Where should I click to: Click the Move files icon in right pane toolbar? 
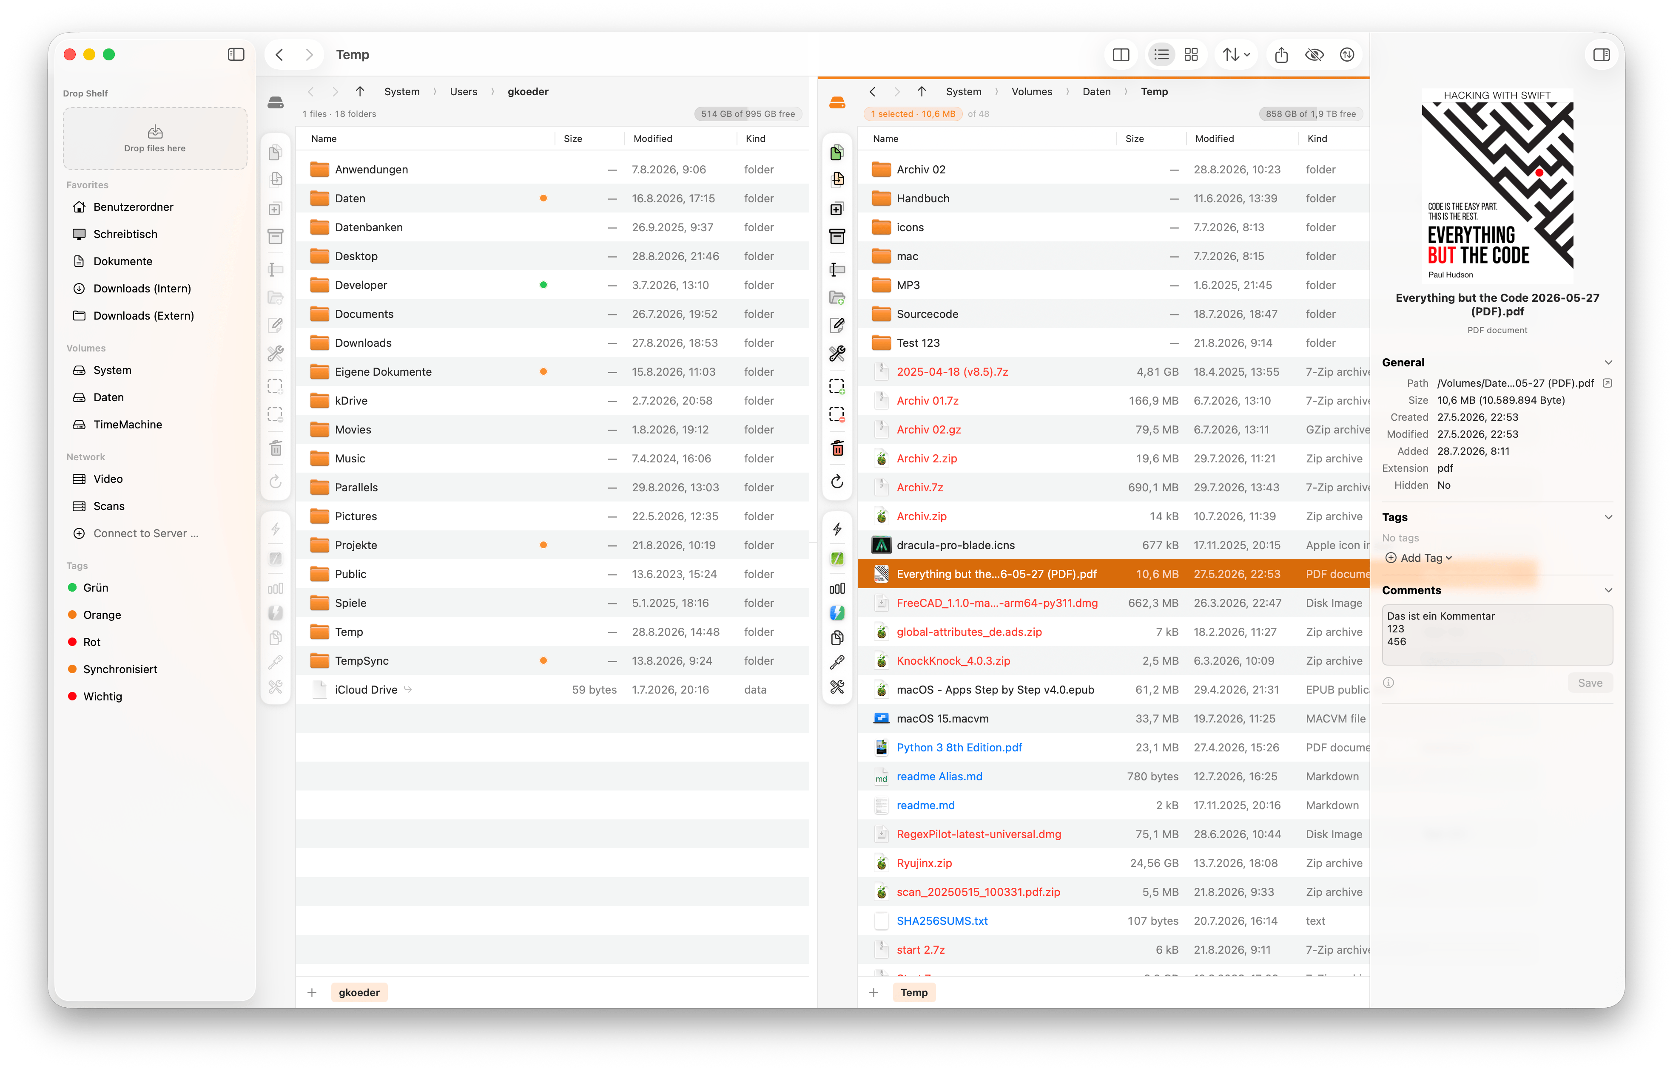tap(836, 179)
